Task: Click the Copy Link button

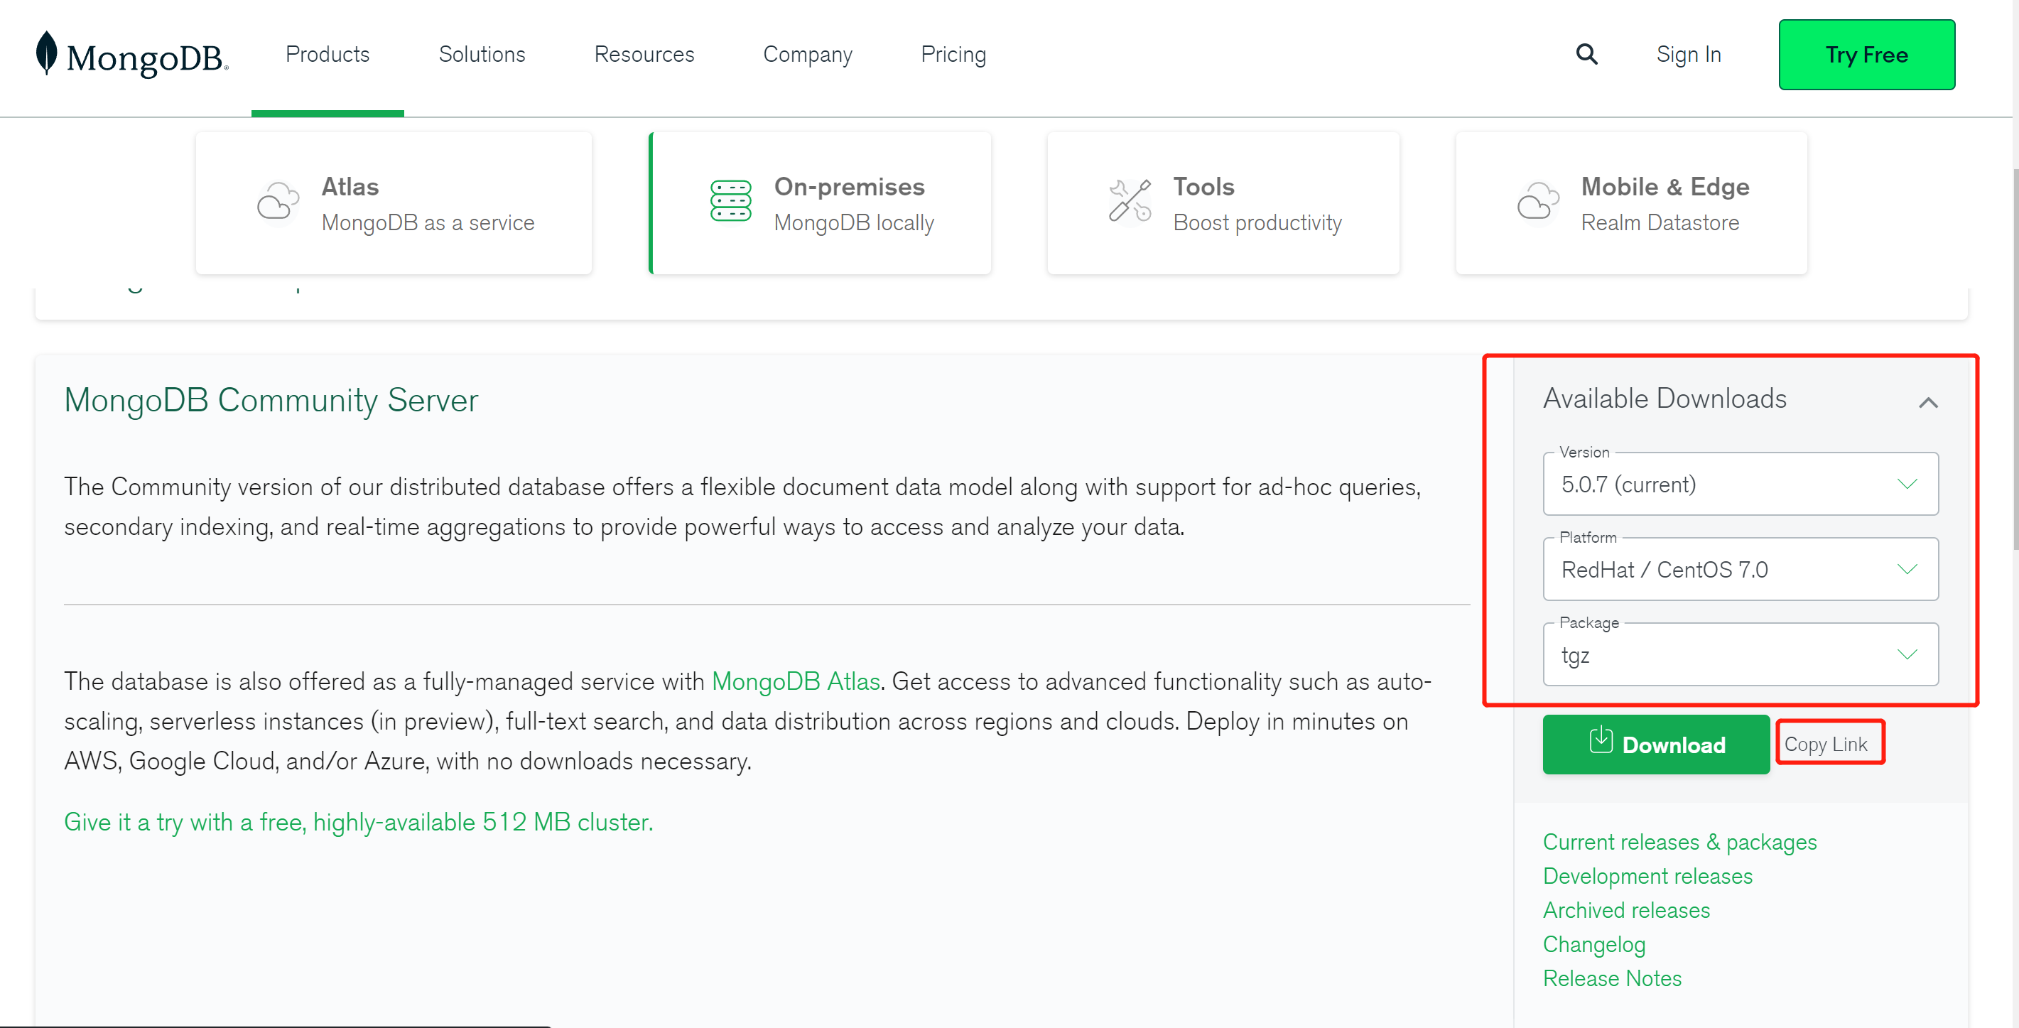Action: [x=1830, y=743]
